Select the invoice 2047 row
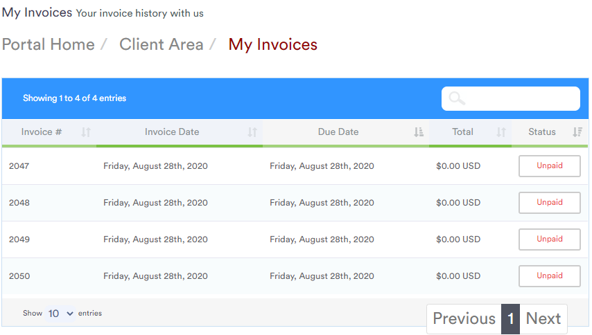 coord(295,166)
